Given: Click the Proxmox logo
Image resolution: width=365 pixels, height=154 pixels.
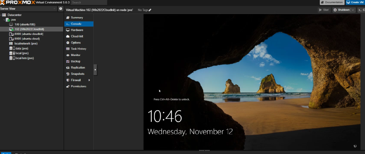Looking at the screenshot, I should pyautogui.click(x=17, y=2).
